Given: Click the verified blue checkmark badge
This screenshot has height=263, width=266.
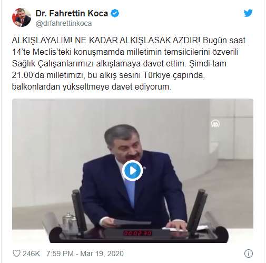Looking at the screenshot, I should click(115, 14).
